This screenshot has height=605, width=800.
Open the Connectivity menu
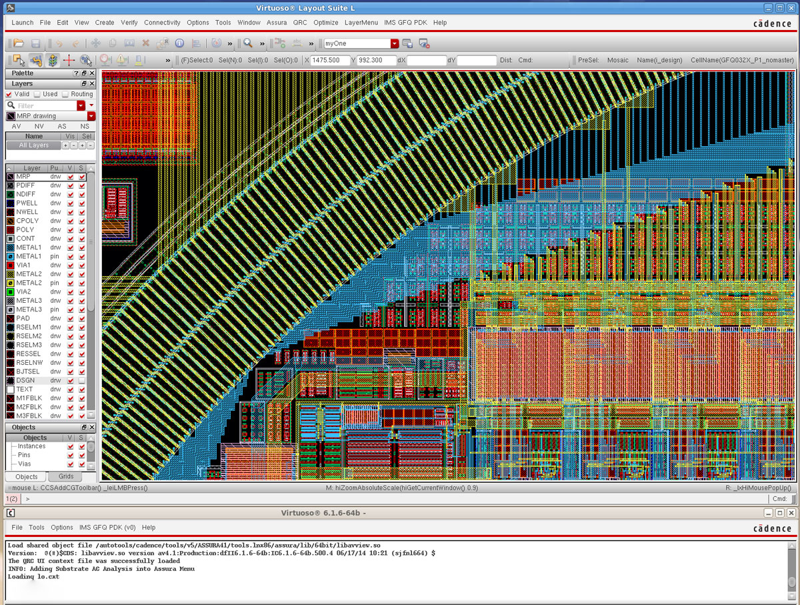[x=162, y=22]
